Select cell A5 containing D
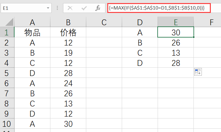Image resolution: width=221 pixels, height=132 pixels. pos(32,73)
